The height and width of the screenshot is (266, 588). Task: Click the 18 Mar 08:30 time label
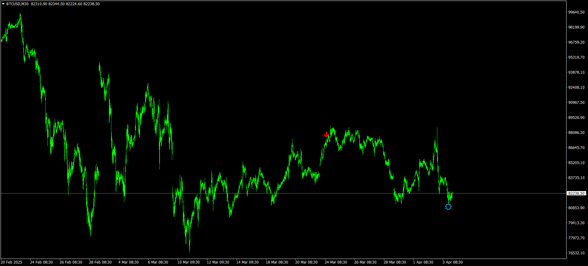(x=277, y=262)
